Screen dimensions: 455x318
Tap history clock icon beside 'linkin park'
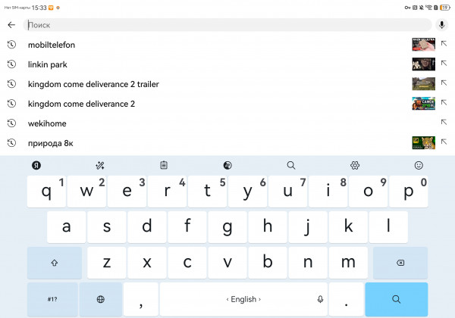[11, 64]
